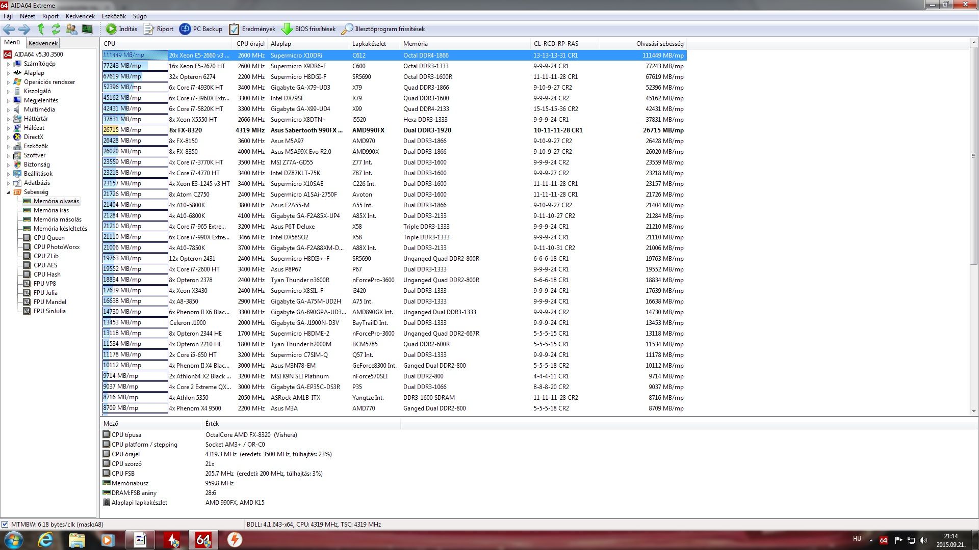Launch PC Backup tool

[x=201, y=29]
